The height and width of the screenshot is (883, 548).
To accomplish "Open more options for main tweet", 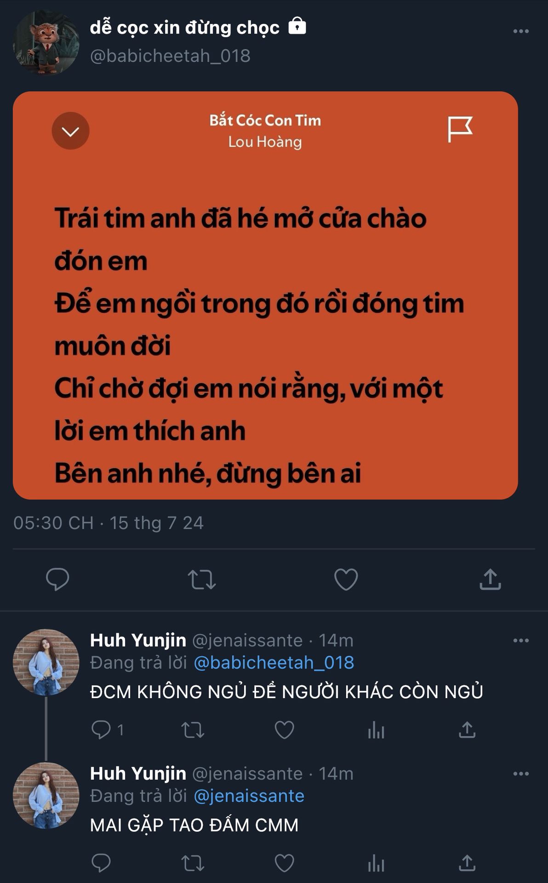I will click(521, 31).
